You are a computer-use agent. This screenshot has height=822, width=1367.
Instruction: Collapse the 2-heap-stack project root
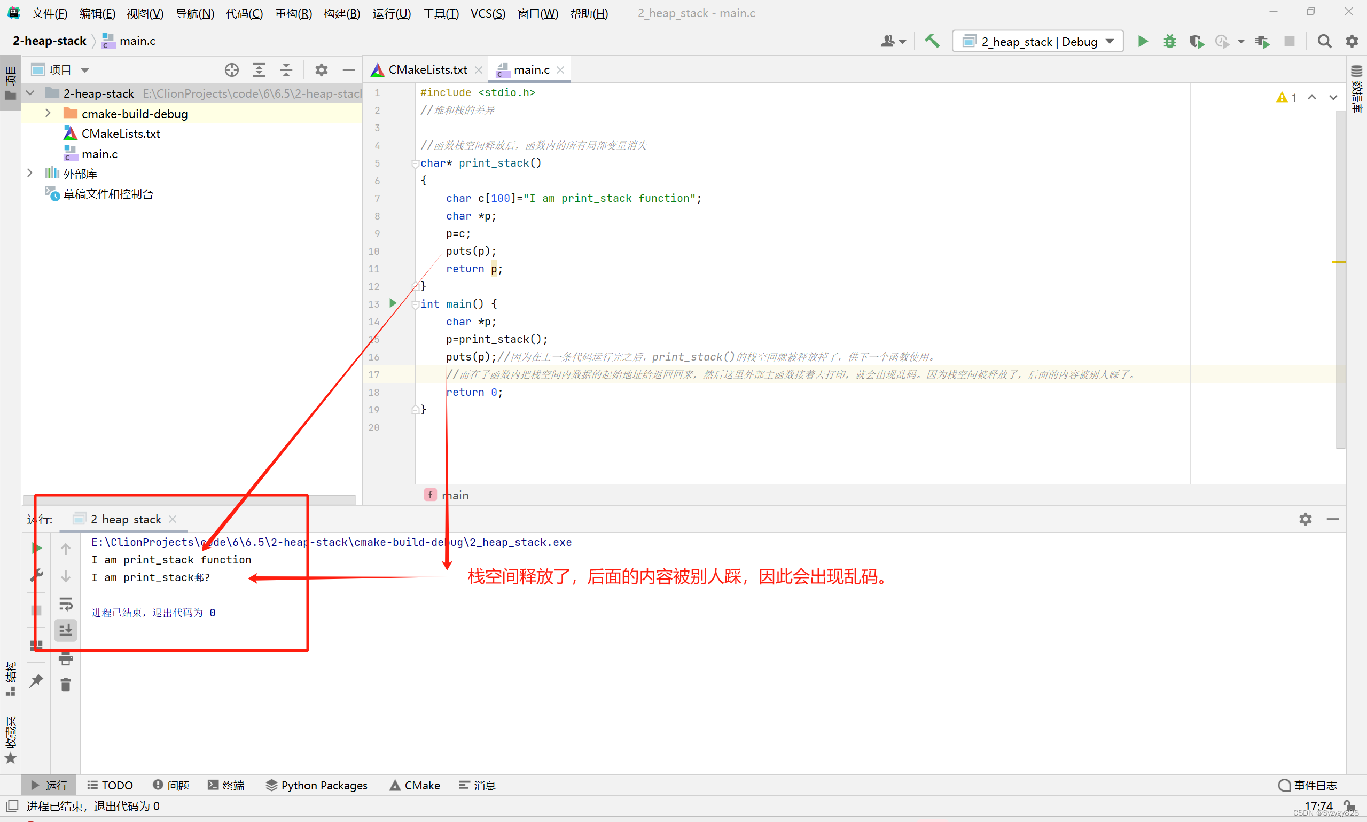pos(31,93)
